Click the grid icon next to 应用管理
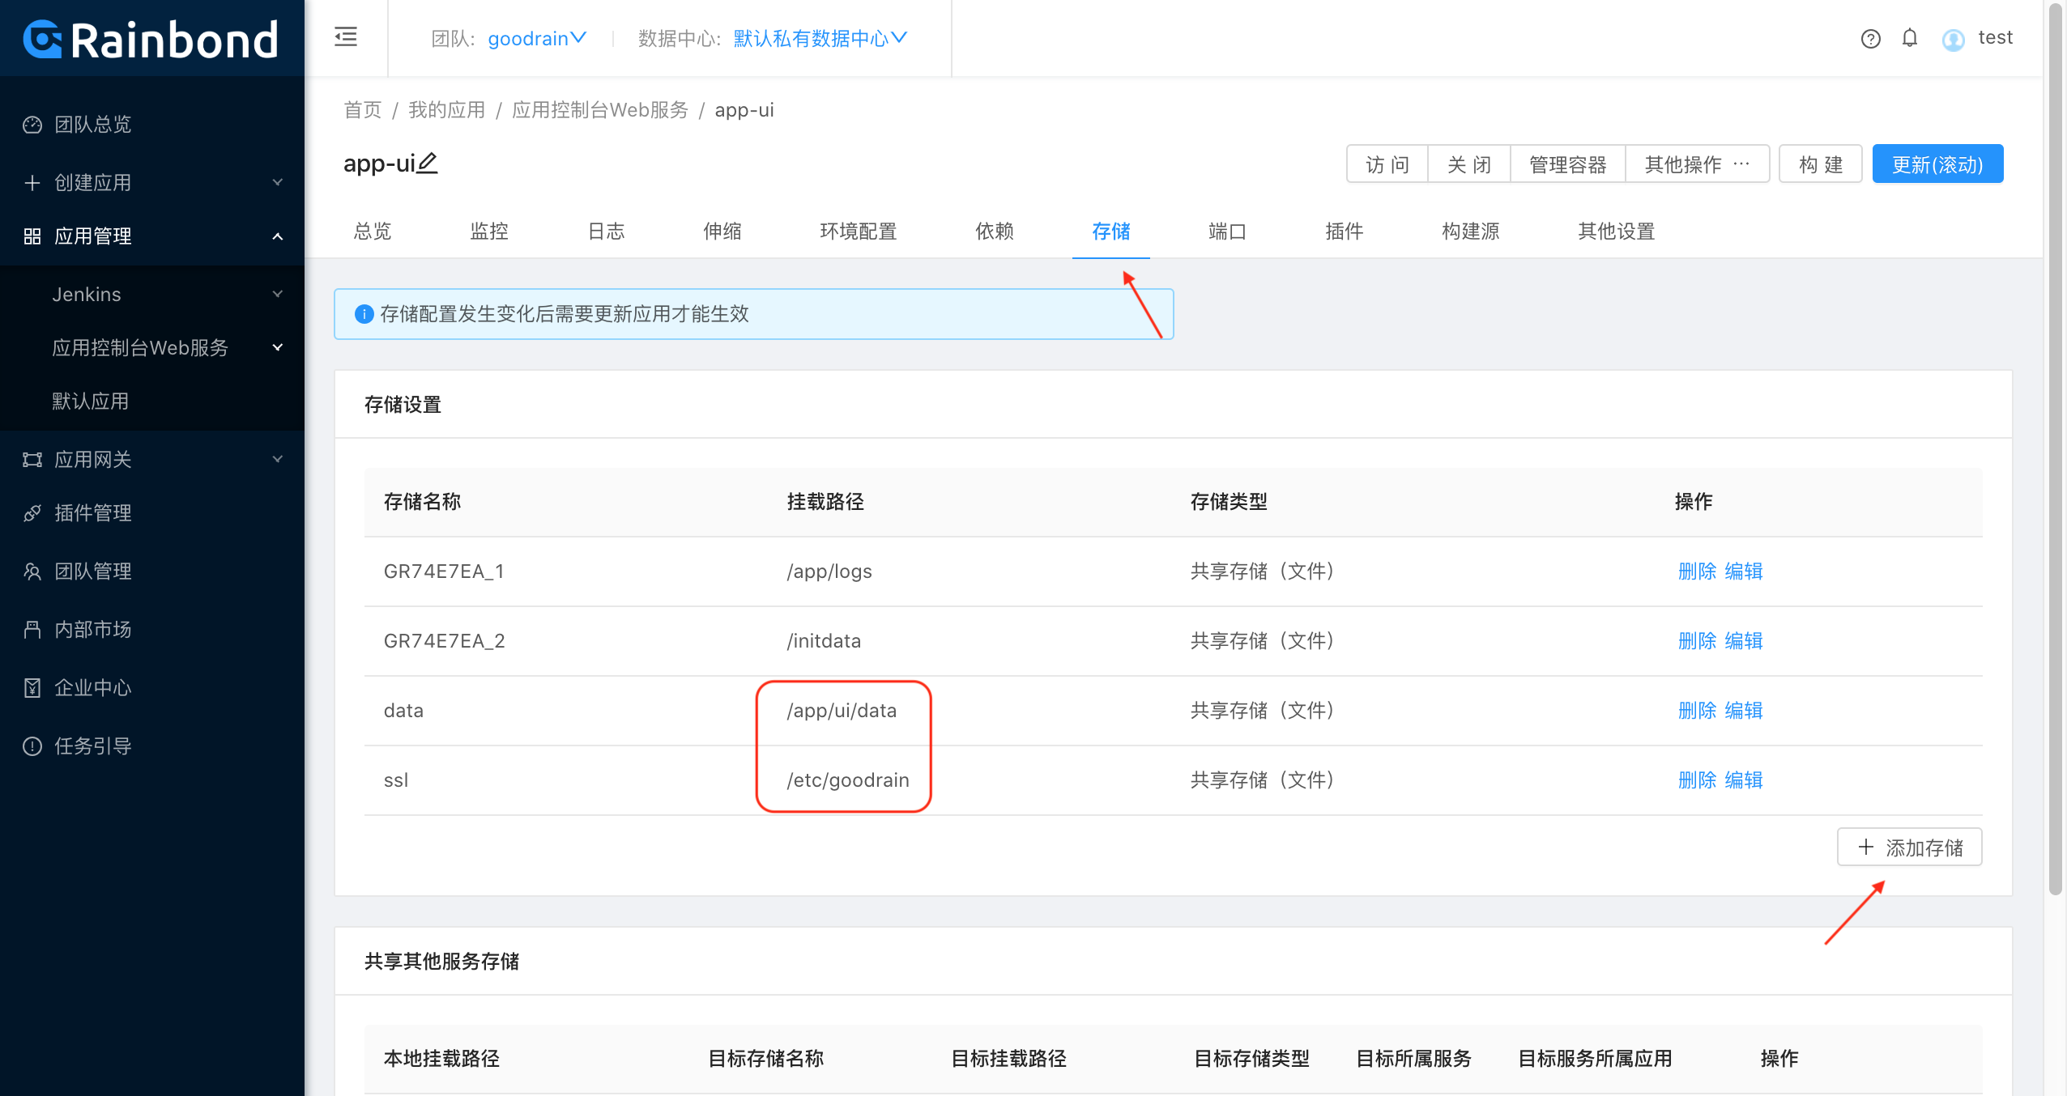Image resolution: width=2067 pixels, height=1096 pixels. click(x=32, y=236)
